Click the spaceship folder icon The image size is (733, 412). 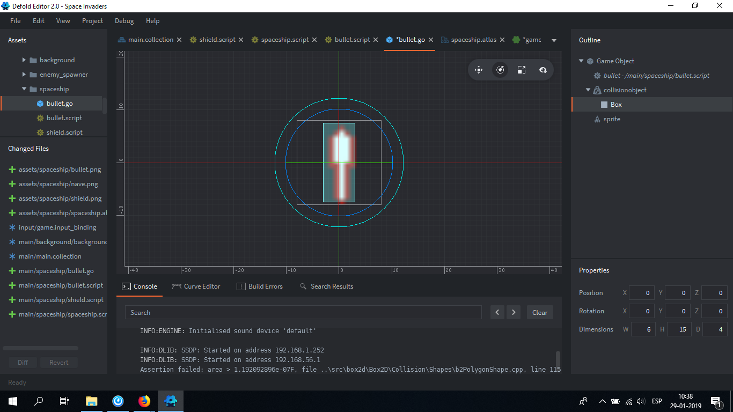[x=33, y=89]
